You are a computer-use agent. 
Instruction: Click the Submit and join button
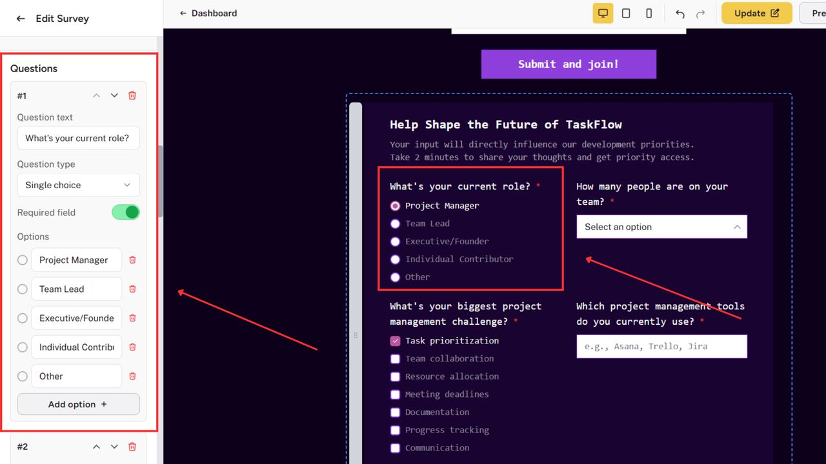[568, 64]
